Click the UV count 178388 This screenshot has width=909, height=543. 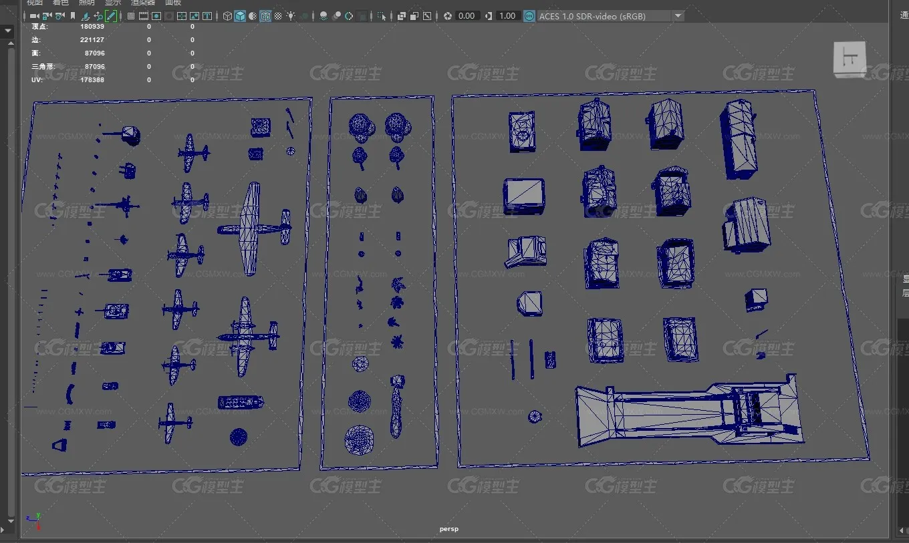click(x=92, y=80)
